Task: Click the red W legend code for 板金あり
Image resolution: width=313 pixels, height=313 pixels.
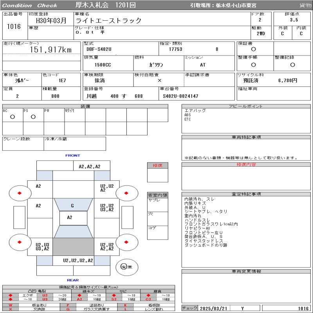Action: click(x=11, y=305)
